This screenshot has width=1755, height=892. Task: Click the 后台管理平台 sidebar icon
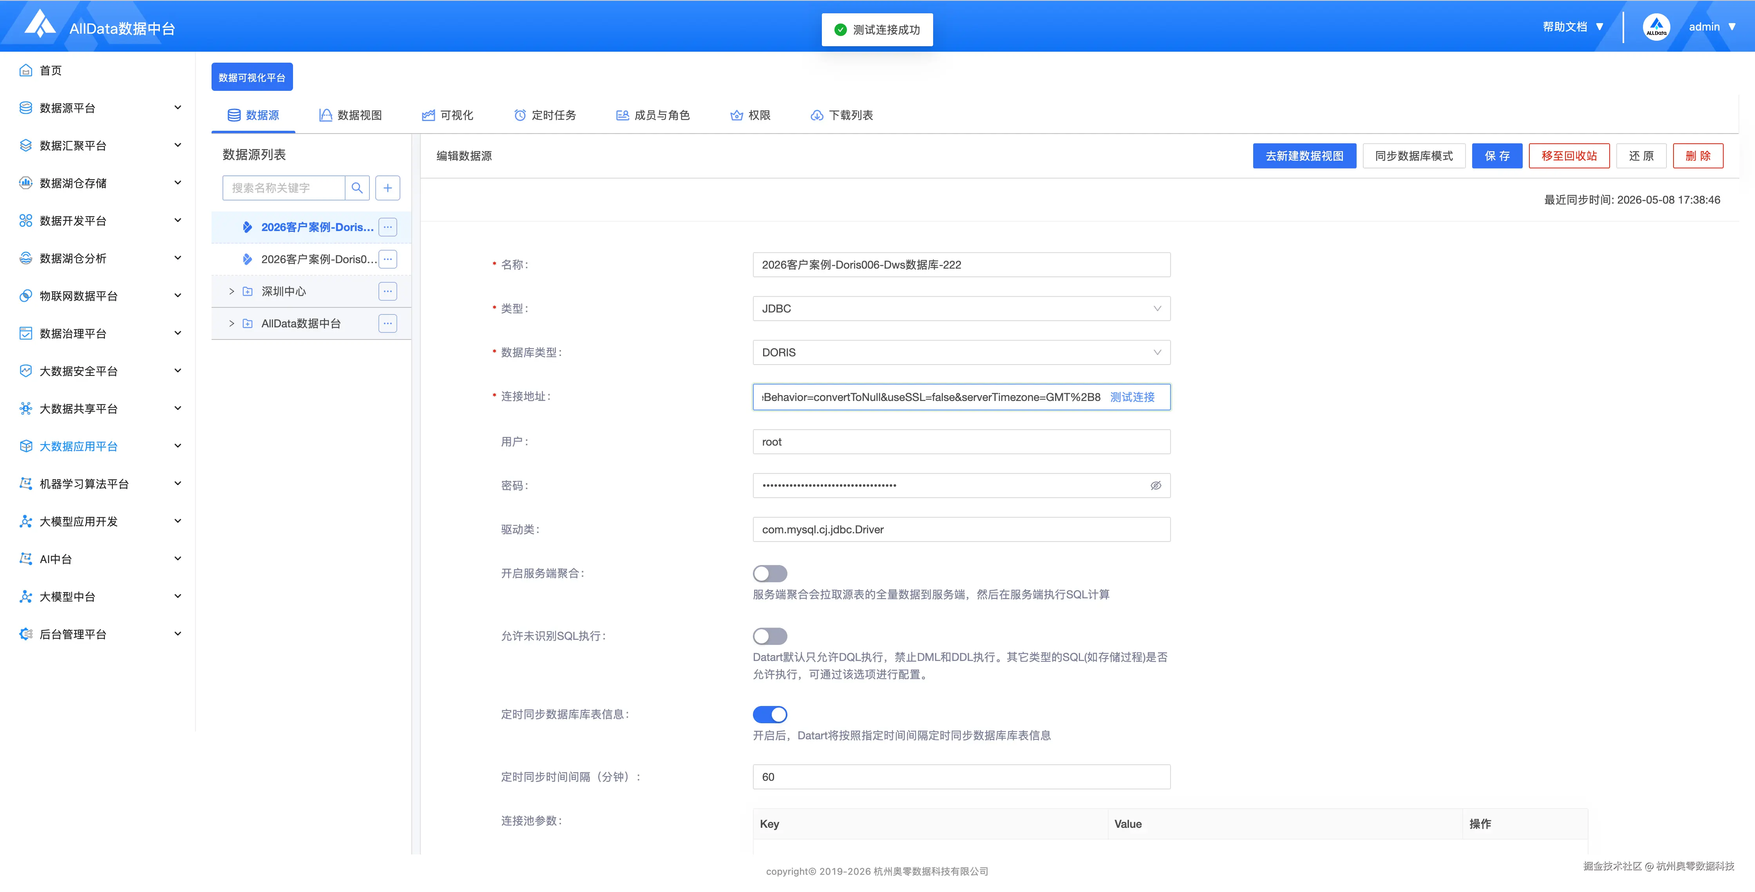26,634
